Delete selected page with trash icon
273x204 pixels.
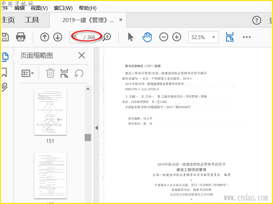50,73
